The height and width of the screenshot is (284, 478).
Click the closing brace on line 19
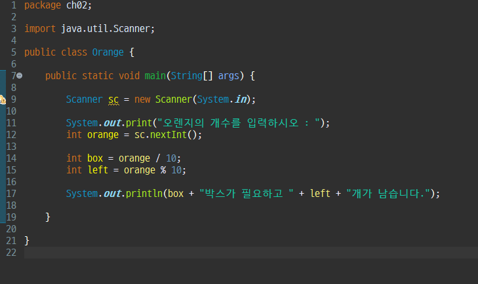48,217
